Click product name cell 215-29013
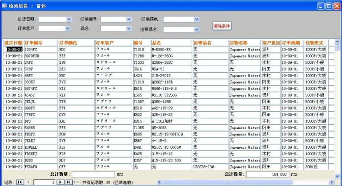 coord(171,76)
